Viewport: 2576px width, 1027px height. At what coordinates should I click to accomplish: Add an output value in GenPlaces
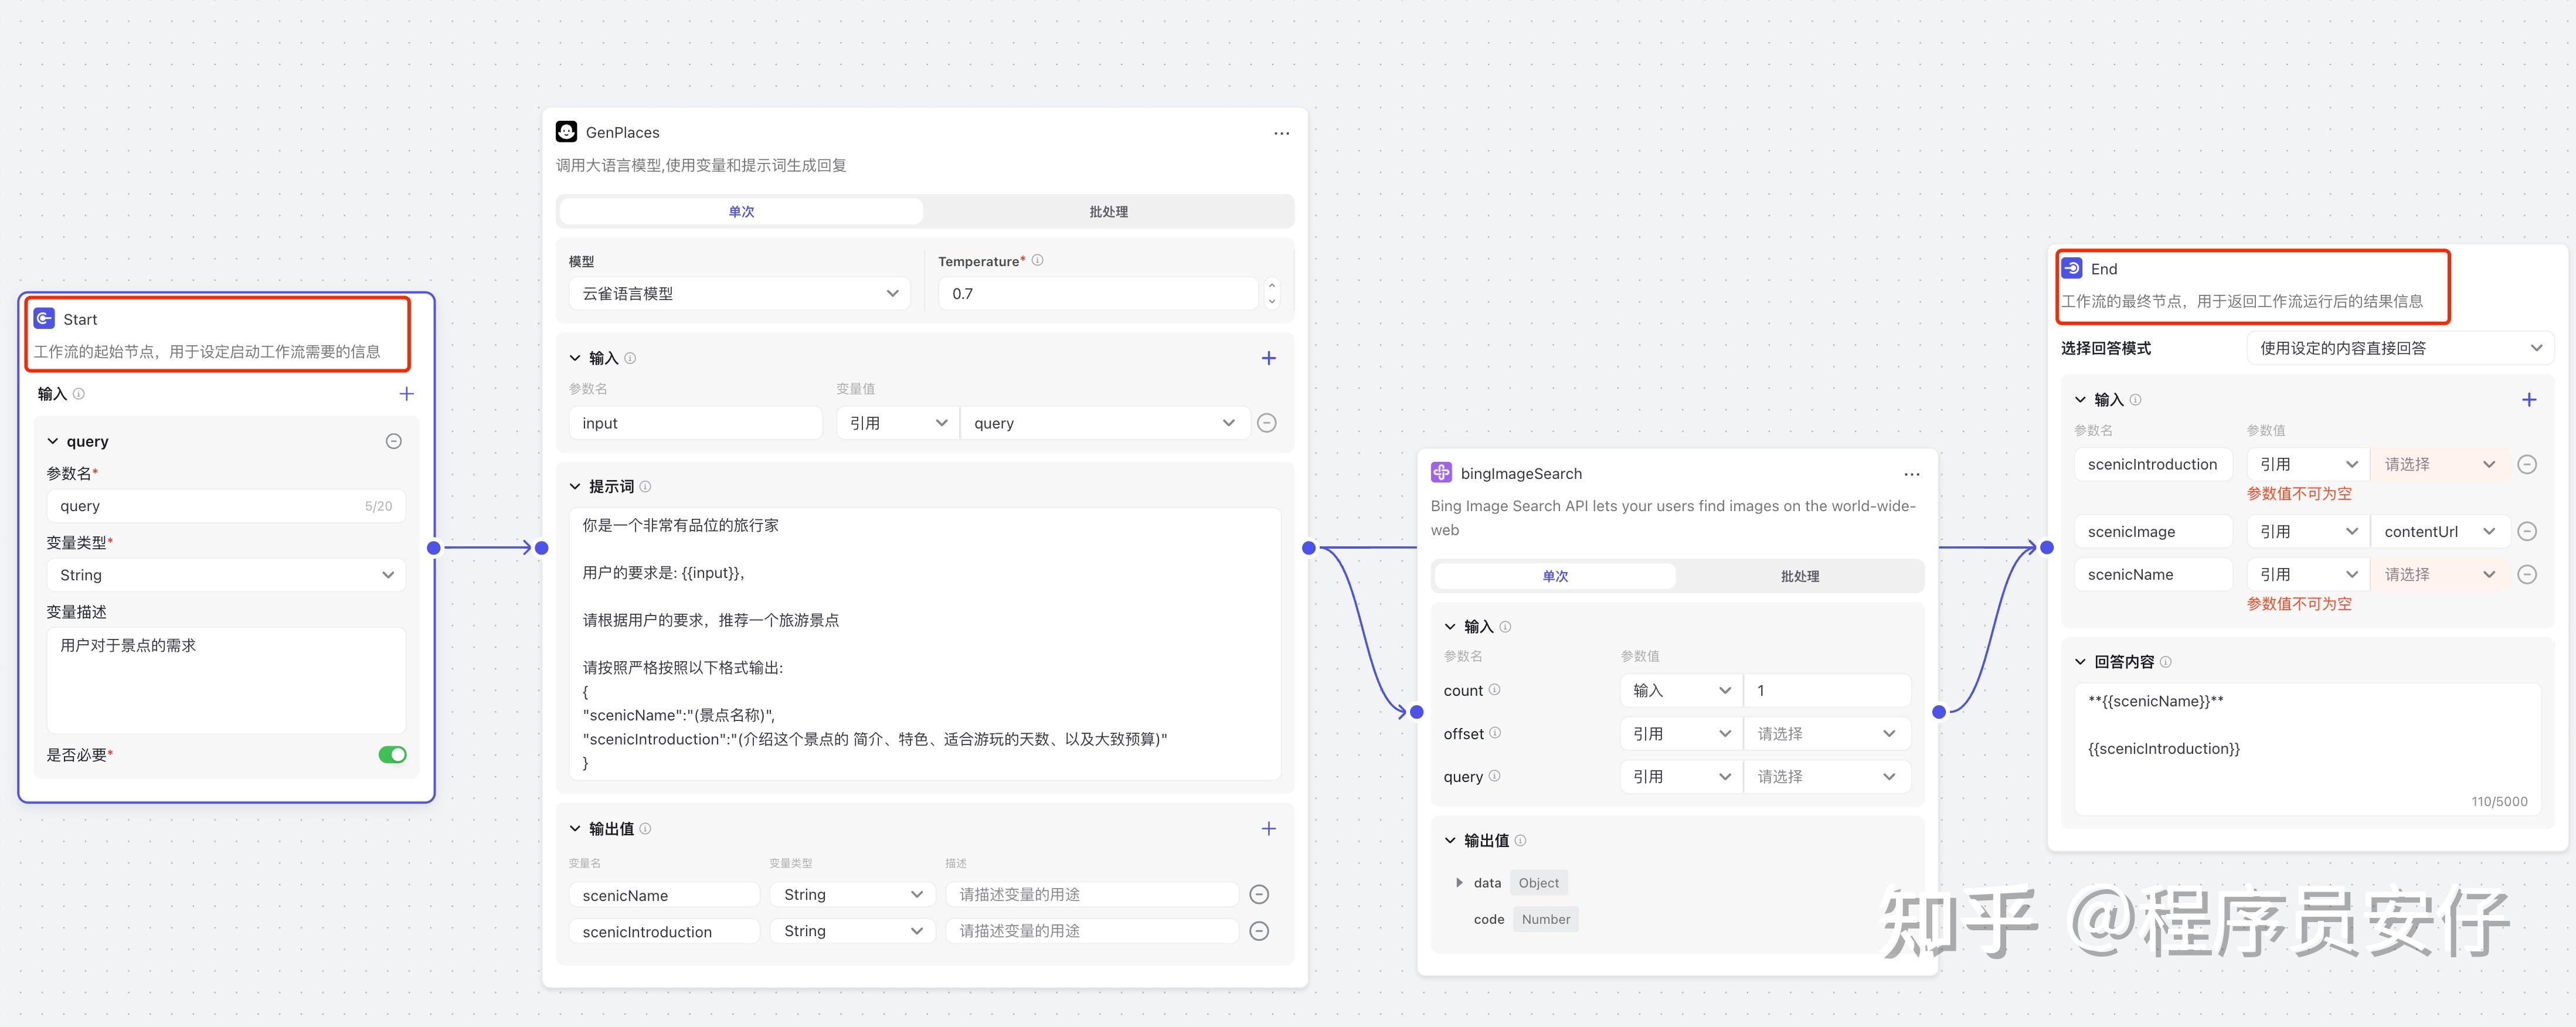point(1268,828)
